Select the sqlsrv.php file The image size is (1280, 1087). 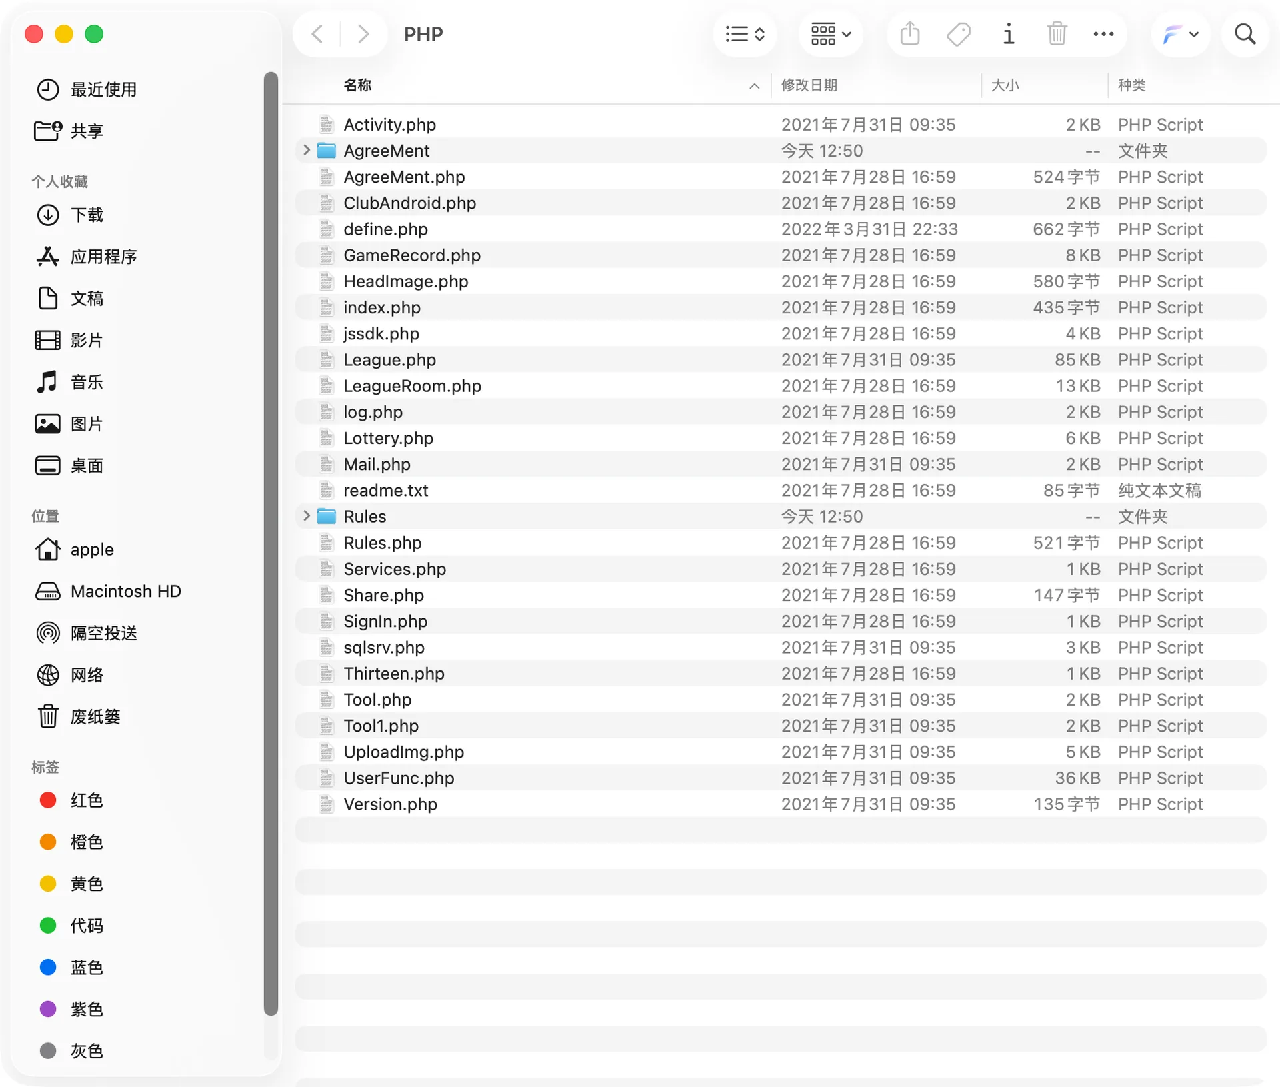pyautogui.click(x=780, y=648)
